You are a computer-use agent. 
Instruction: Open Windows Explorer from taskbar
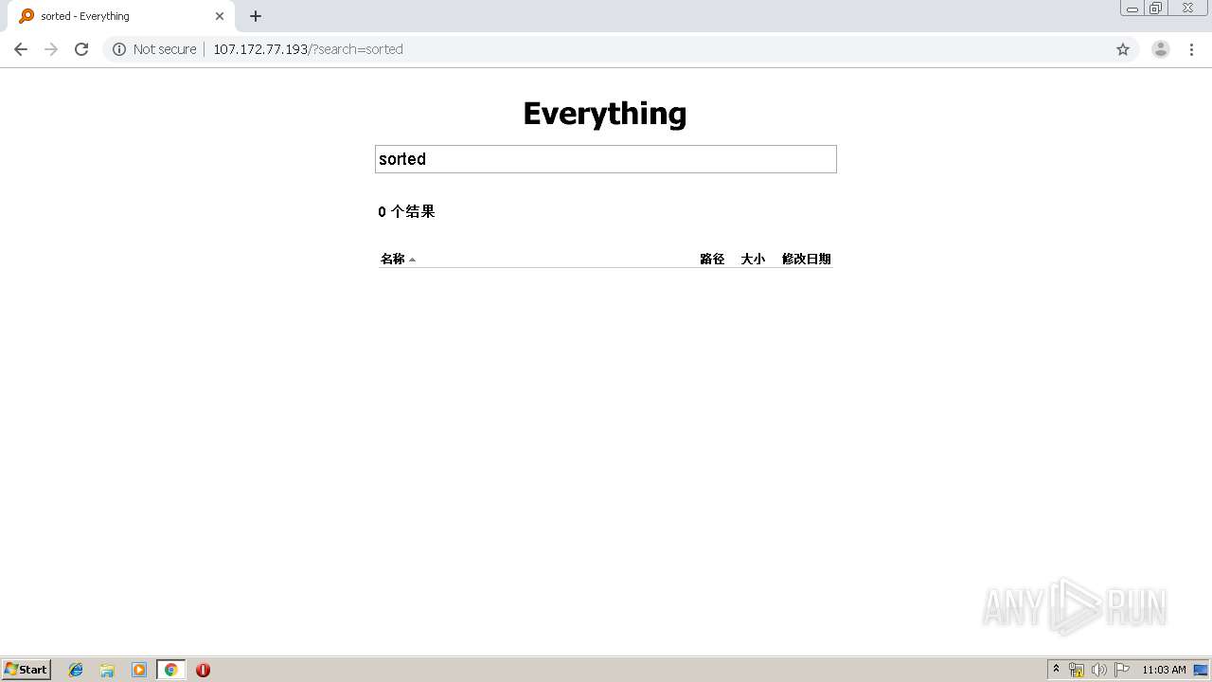[107, 670]
